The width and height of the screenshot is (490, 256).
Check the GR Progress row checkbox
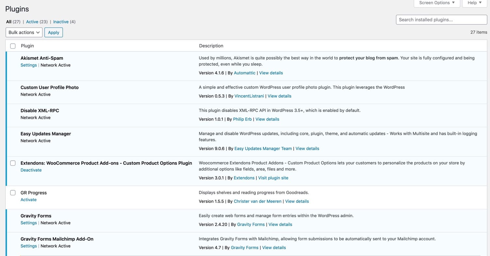tap(13, 193)
